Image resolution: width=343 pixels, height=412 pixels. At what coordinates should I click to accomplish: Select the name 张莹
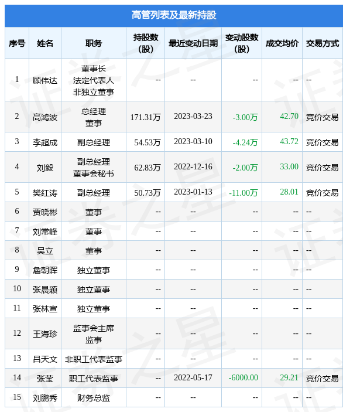(45, 379)
